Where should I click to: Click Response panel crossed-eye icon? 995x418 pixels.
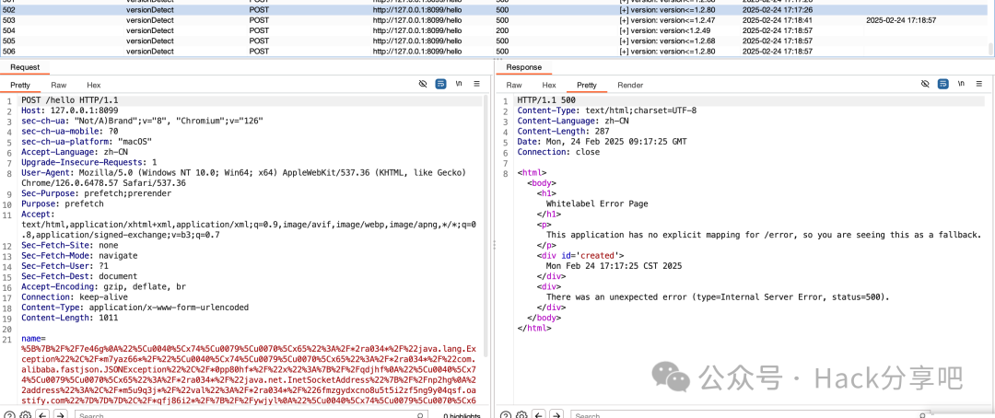[x=926, y=85]
